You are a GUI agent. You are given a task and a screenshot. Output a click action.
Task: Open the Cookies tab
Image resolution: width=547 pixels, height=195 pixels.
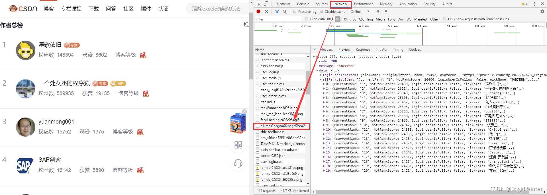415,50
